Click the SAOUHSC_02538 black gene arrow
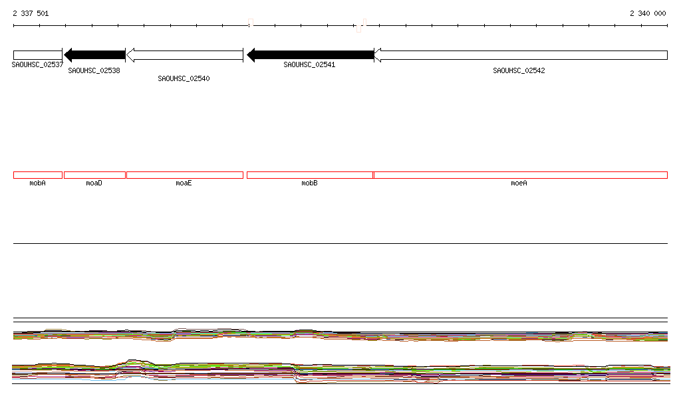This screenshot has height=406, width=681. [94, 55]
